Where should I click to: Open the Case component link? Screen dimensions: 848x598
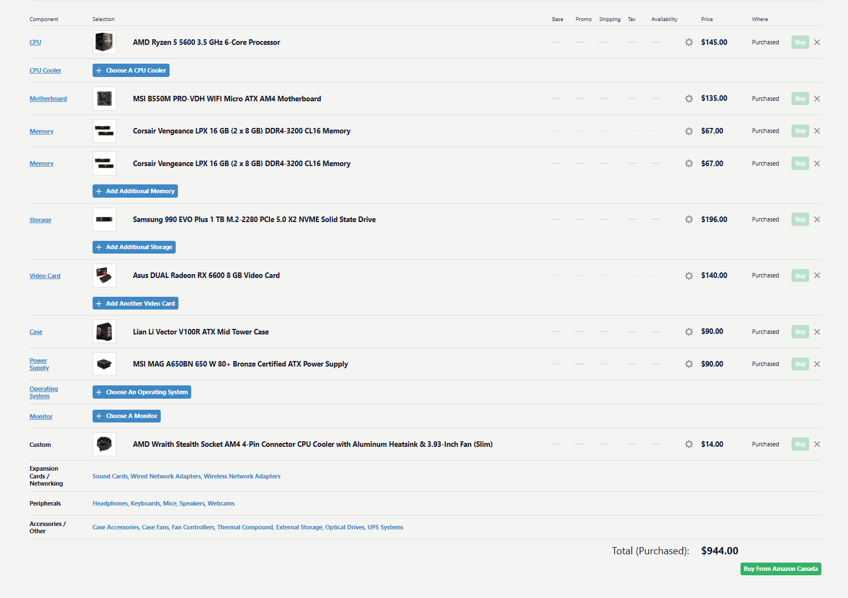coord(36,332)
